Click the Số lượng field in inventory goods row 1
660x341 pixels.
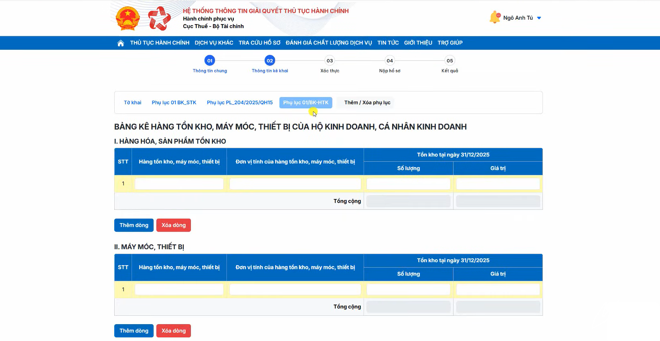[409, 184]
